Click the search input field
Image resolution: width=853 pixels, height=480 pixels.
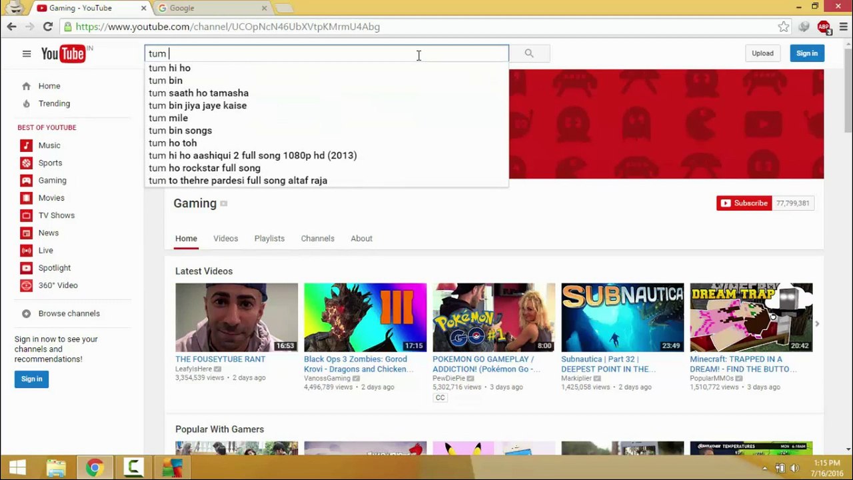tap(327, 53)
